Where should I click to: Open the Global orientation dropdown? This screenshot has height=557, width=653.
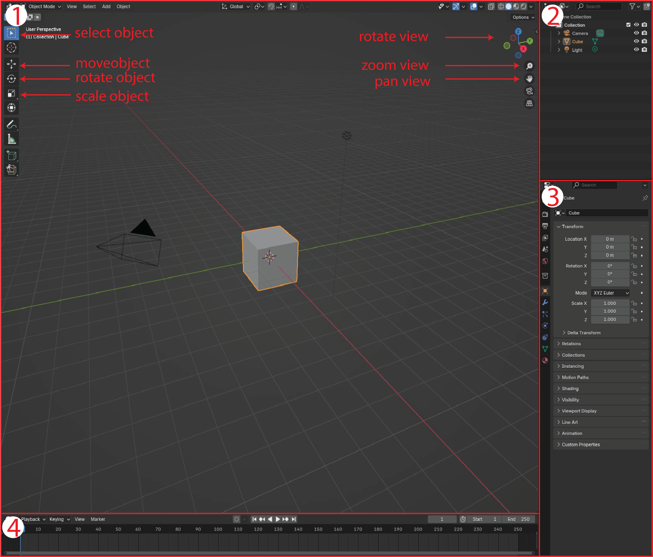pyautogui.click(x=236, y=7)
